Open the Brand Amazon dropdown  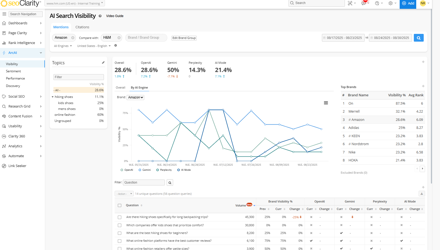point(135,97)
